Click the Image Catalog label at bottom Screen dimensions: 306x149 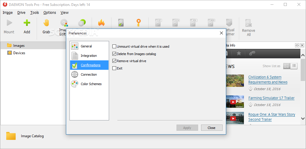33,136
